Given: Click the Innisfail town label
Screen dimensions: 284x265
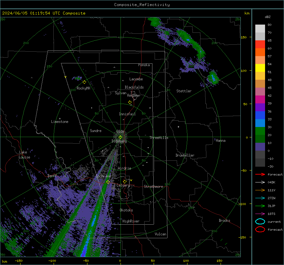Looking at the screenshot, I should point(127,114).
